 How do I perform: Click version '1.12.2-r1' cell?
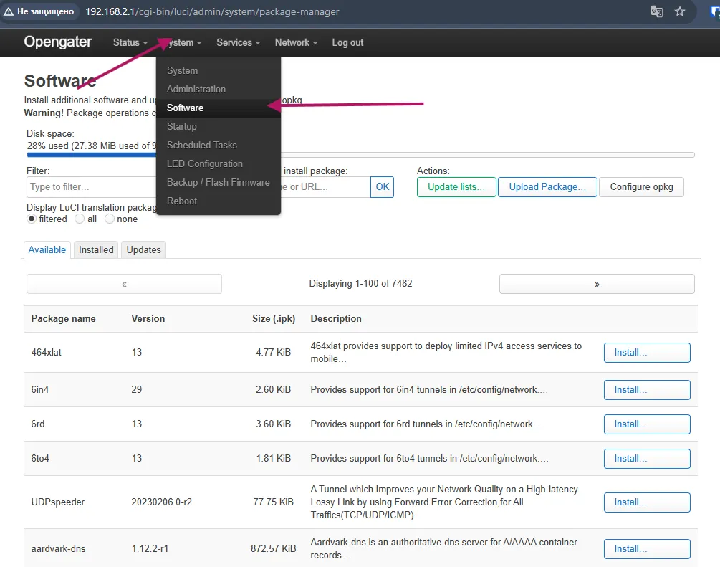pos(150,548)
